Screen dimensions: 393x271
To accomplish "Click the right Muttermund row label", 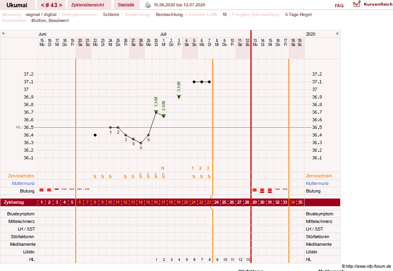I will (317, 183).
